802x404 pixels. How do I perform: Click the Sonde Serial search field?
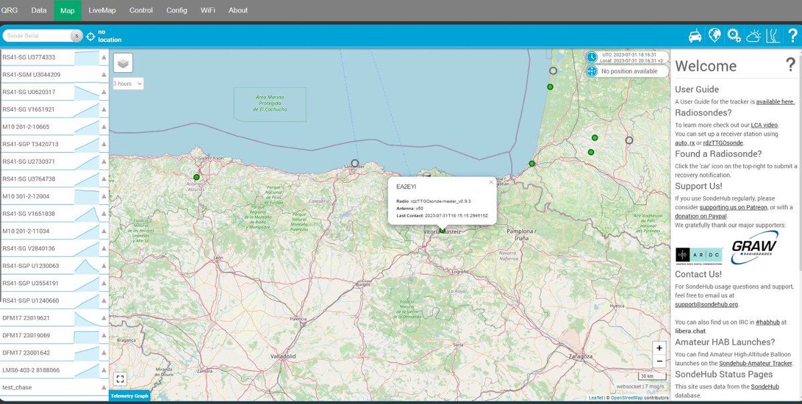click(x=37, y=36)
